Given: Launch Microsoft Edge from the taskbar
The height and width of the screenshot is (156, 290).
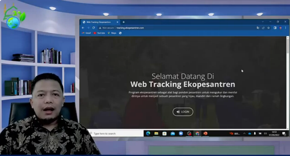Looking at the screenshot, I should point(148,133).
